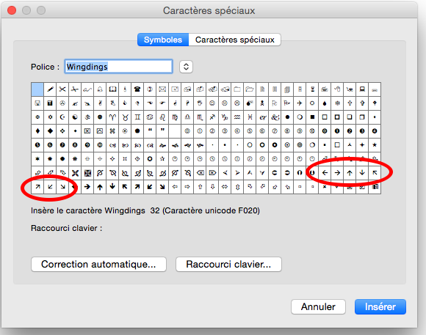Switch to Caractères spéciaux tab
Screen dimensions: 426x335
[x=235, y=40]
